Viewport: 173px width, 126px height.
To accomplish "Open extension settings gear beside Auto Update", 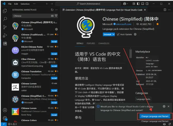I will click(135, 34).
